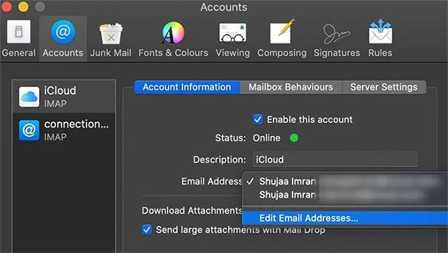Open the Viewing preferences icon
This screenshot has height=253, width=448.
tap(232, 34)
